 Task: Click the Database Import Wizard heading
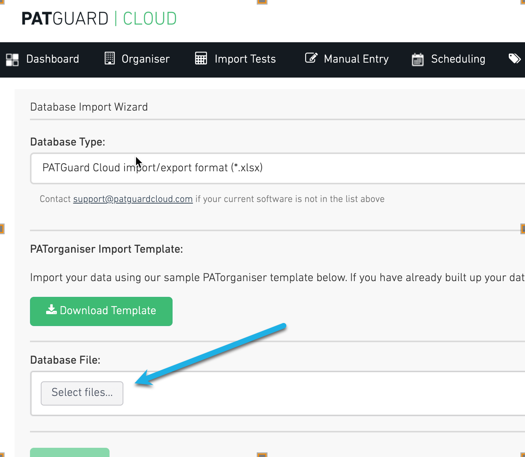tap(89, 107)
